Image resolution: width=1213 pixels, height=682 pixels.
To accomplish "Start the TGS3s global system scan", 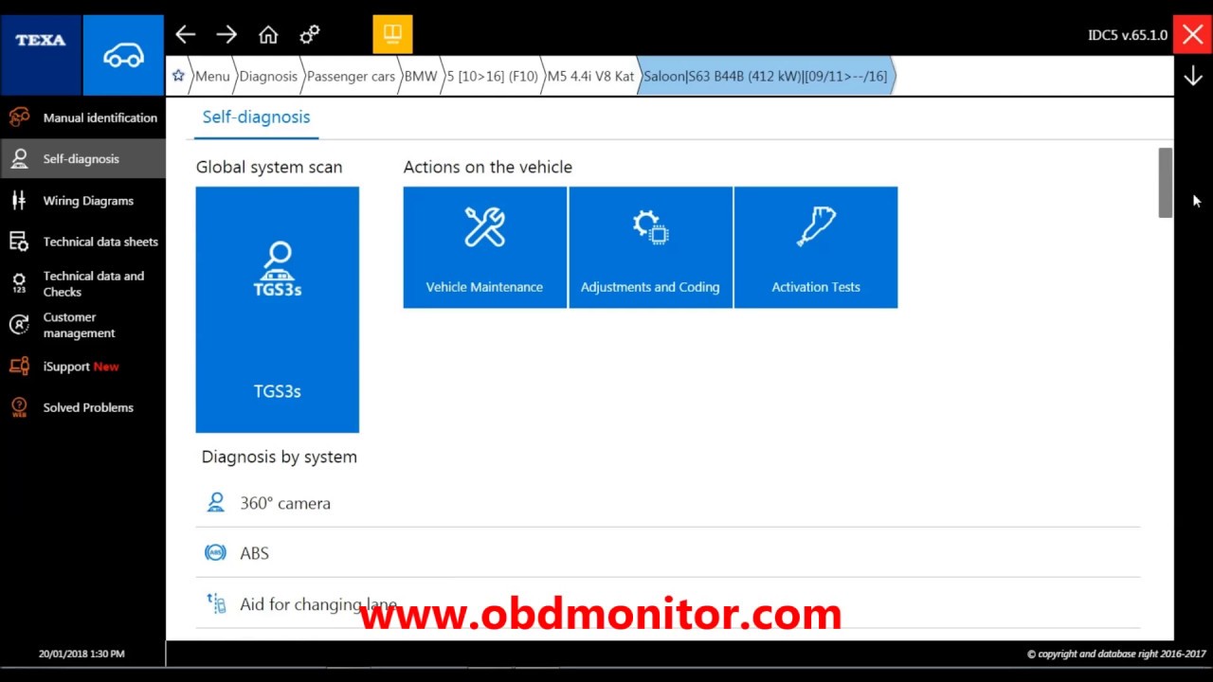I will pyautogui.click(x=277, y=310).
